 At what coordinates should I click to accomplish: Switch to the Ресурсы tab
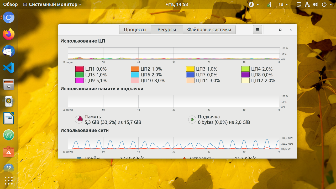point(167,30)
